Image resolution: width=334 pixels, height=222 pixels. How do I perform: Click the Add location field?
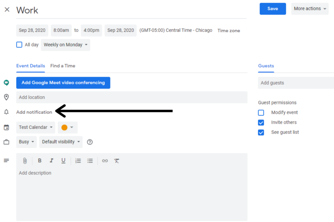click(132, 97)
